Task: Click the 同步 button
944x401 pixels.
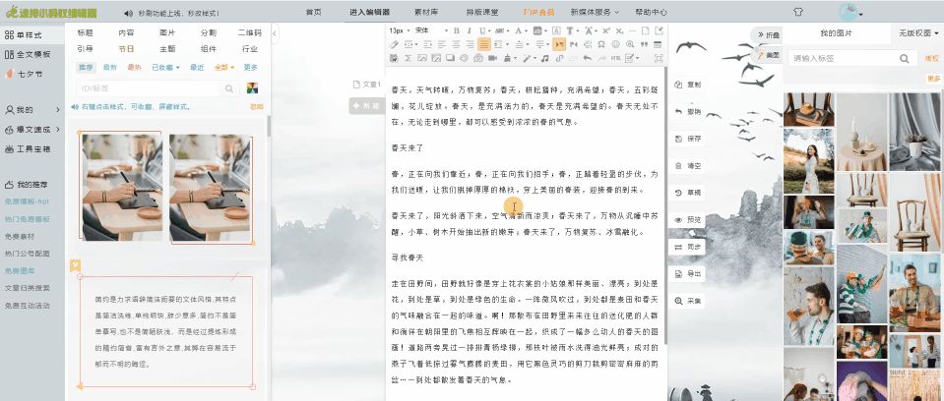Action: point(688,247)
